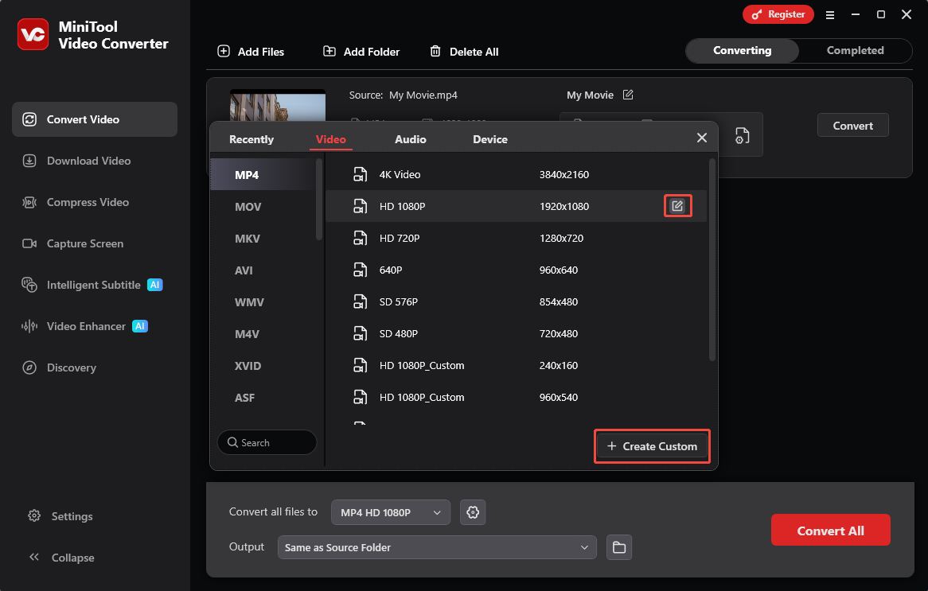Image resolution: width=928 pixels, height=591 pixels.
Task: Switch to the Device format tab
Action: (x=490, y=140)
